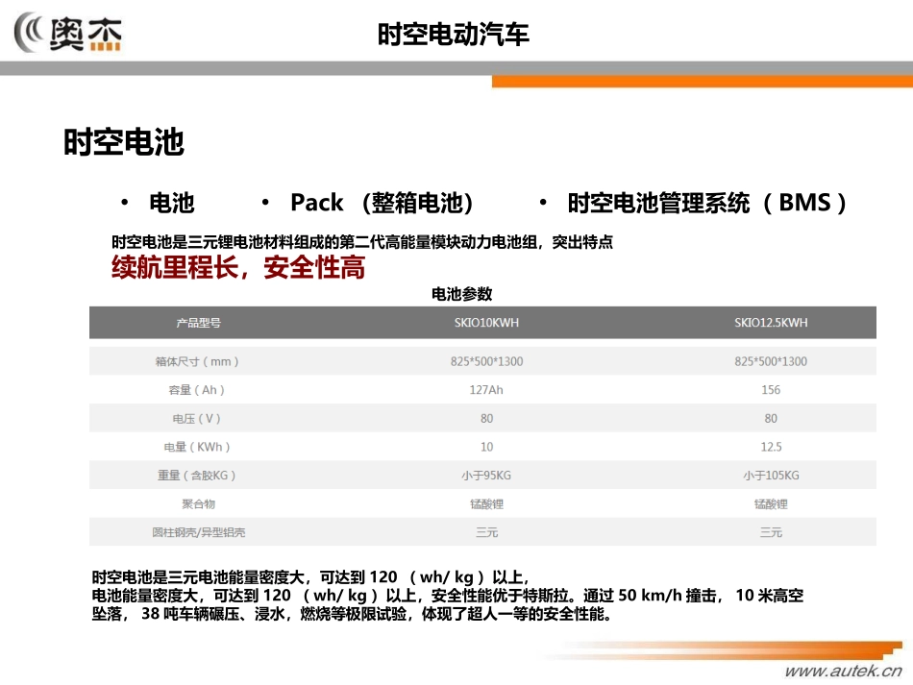Click the energy value 10
This screenshot has width=913, height=685.
click(486, 447)
